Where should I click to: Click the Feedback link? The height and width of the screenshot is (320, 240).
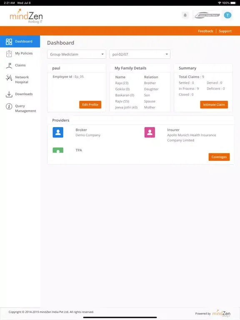tap(205, 31)
